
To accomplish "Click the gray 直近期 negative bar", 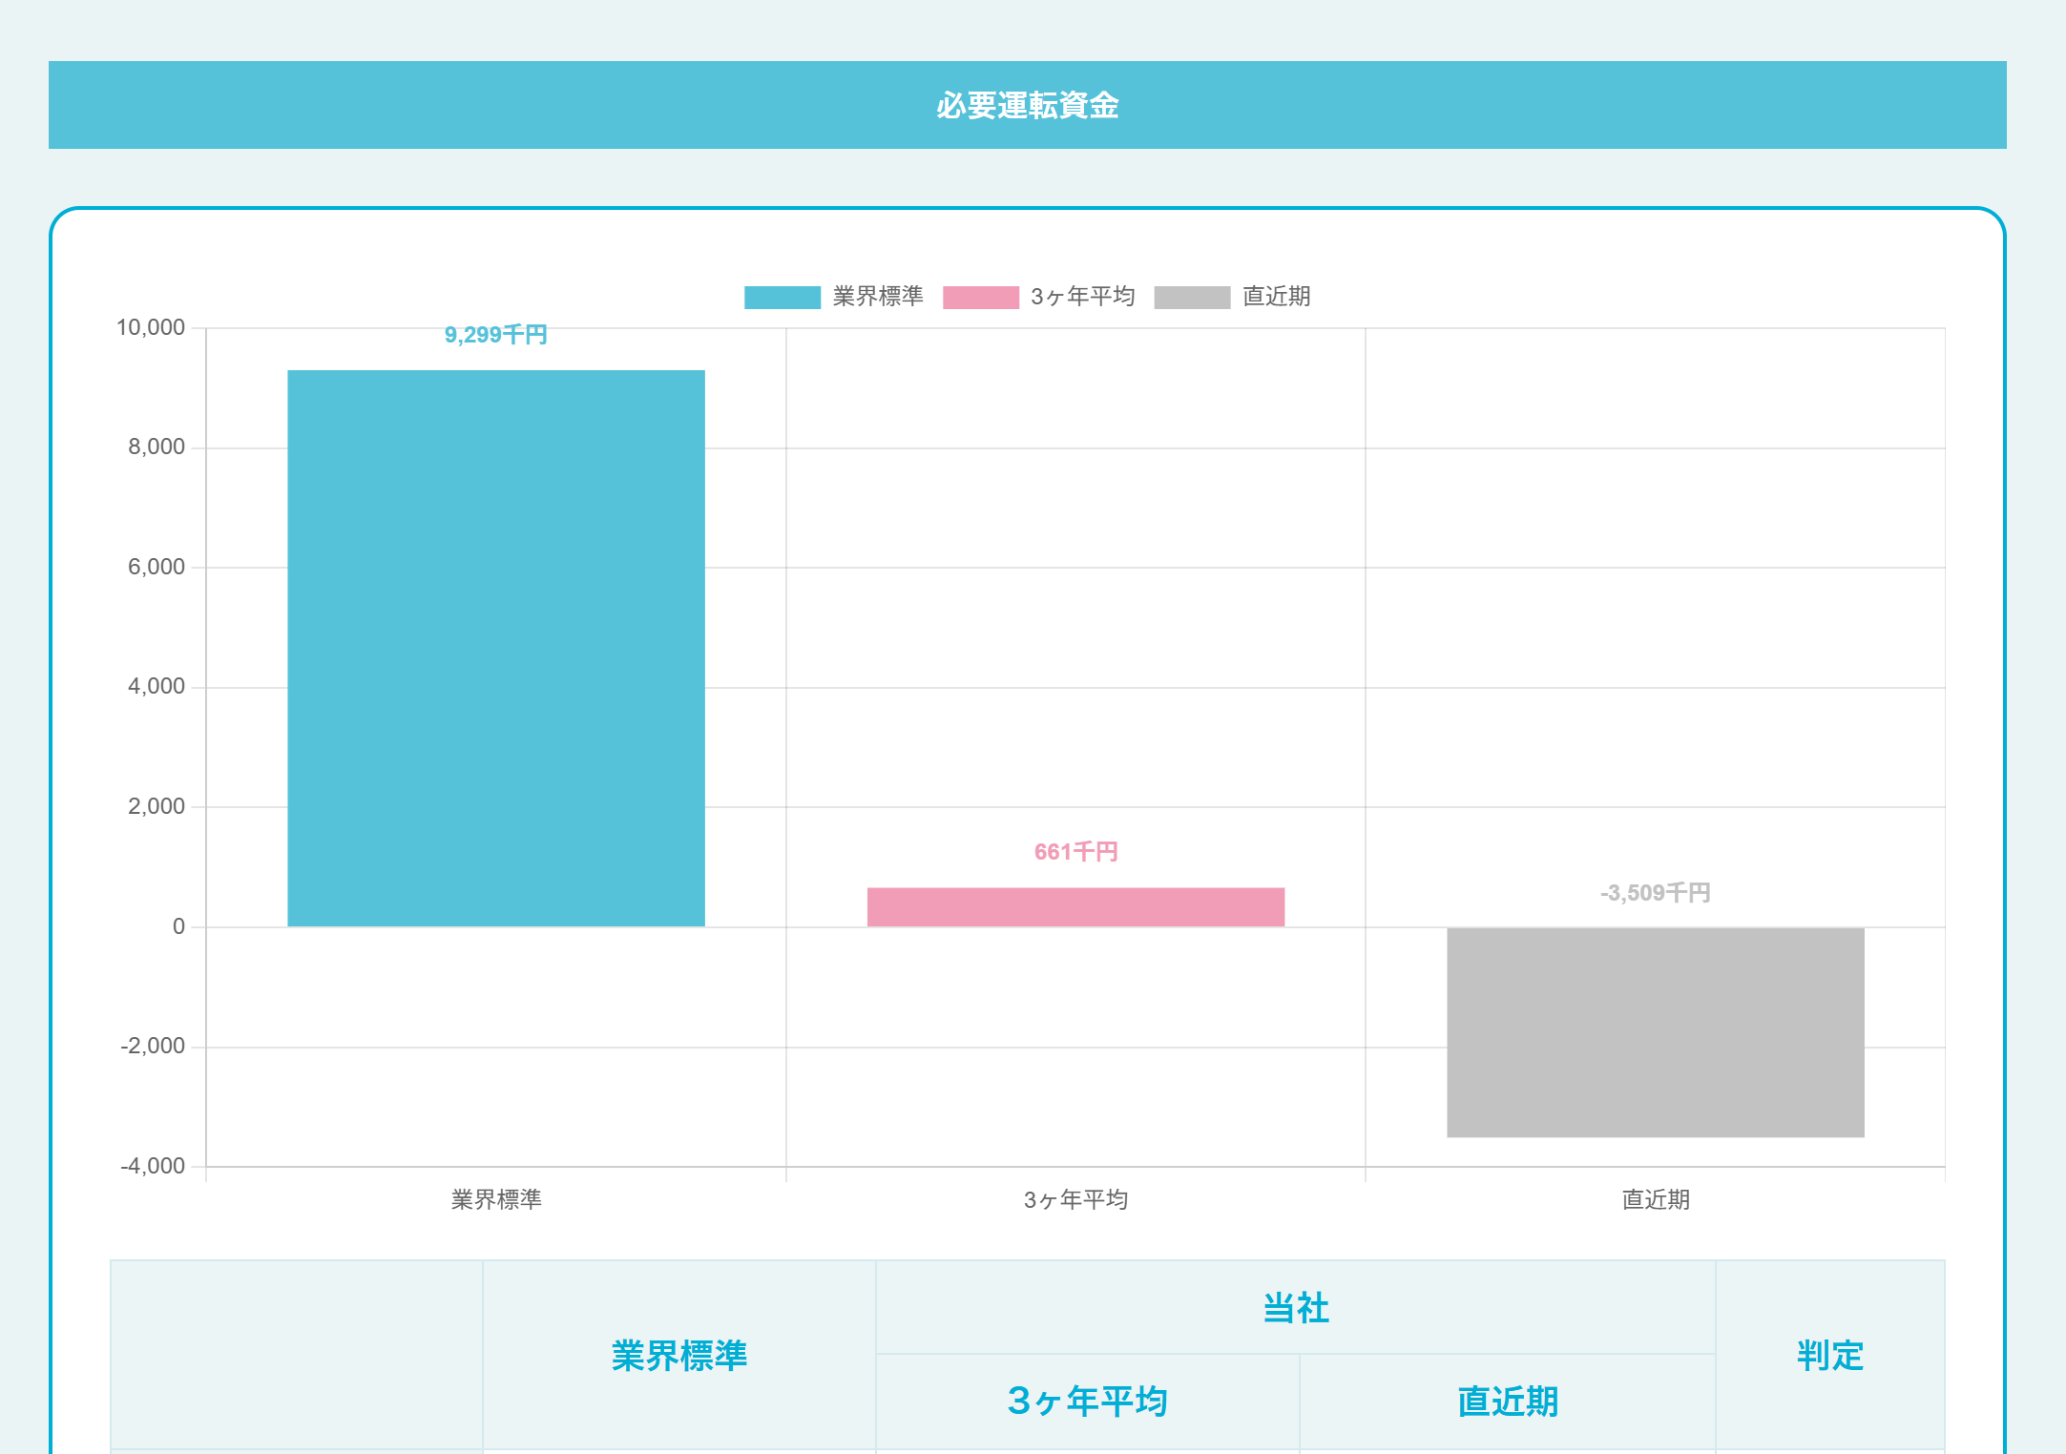I will (1655, 1032).
